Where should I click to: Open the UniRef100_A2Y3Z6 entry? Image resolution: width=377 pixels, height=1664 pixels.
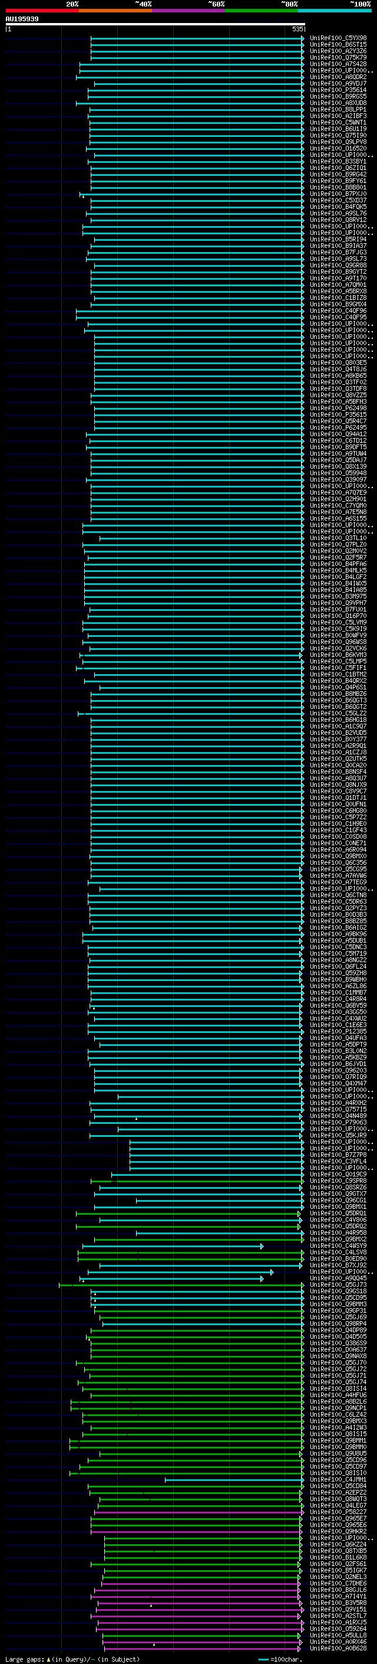(338, 51)
